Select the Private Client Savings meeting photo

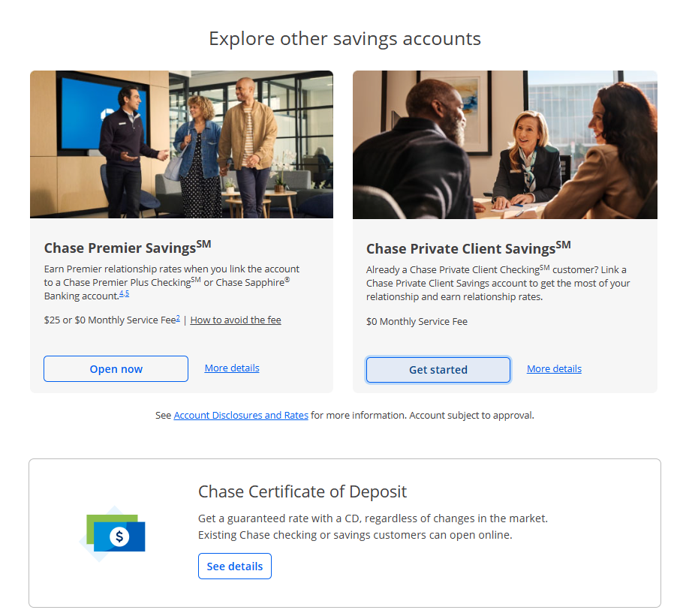point(504,144)
